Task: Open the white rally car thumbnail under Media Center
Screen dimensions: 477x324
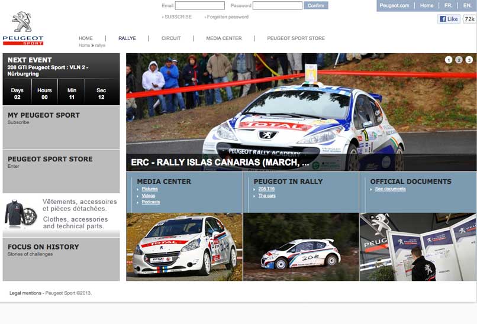Action: coord(184,246)
